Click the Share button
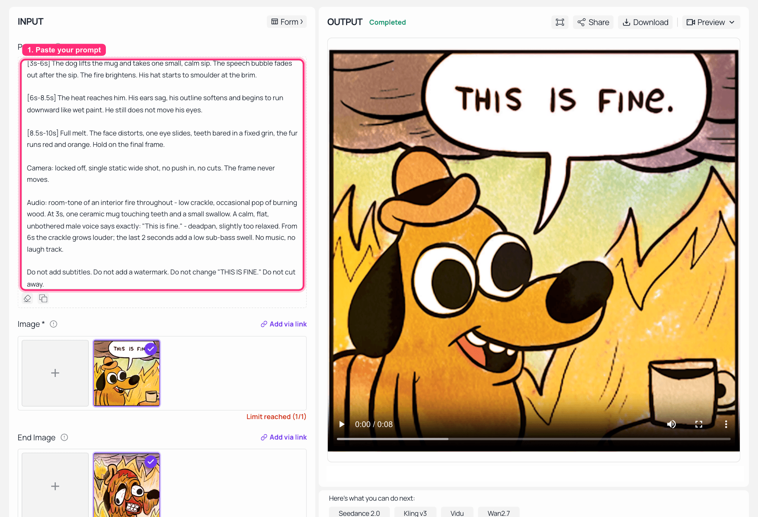Screen dimensions: 758x517 pyautogui.click(x=593, y=22)
